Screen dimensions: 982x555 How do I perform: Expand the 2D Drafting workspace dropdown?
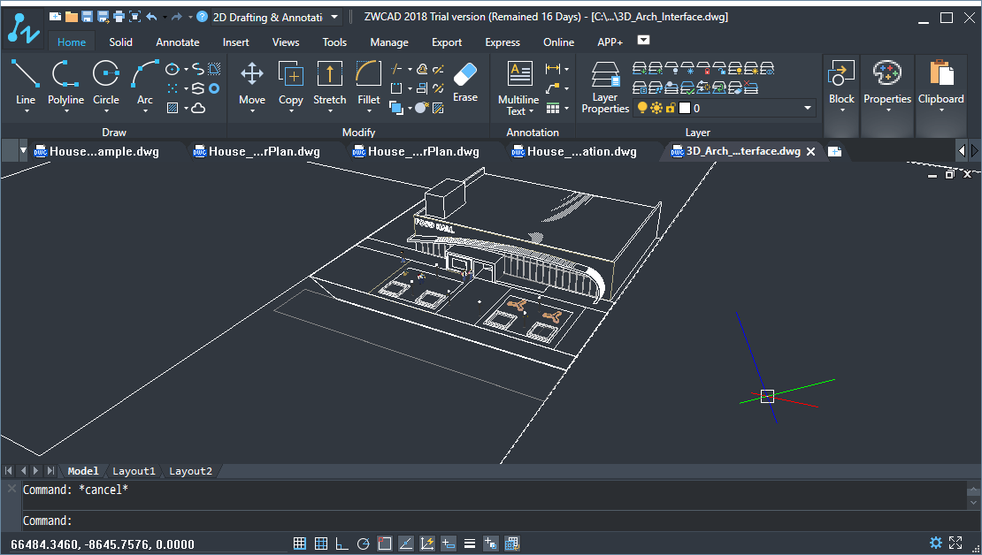coord(334,17)
